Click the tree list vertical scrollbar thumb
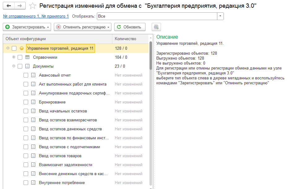The width and height of the screenshot is (291, 189). pyautogui.click(x=151, y=56)
